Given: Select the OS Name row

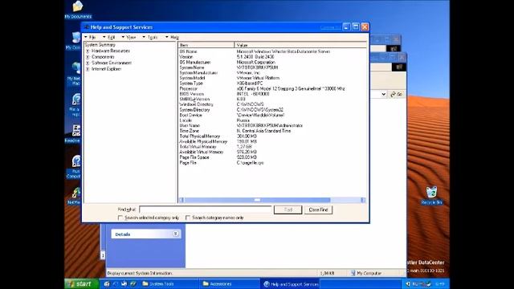Looking at the screenshot, I should click(x=272, y=51).
